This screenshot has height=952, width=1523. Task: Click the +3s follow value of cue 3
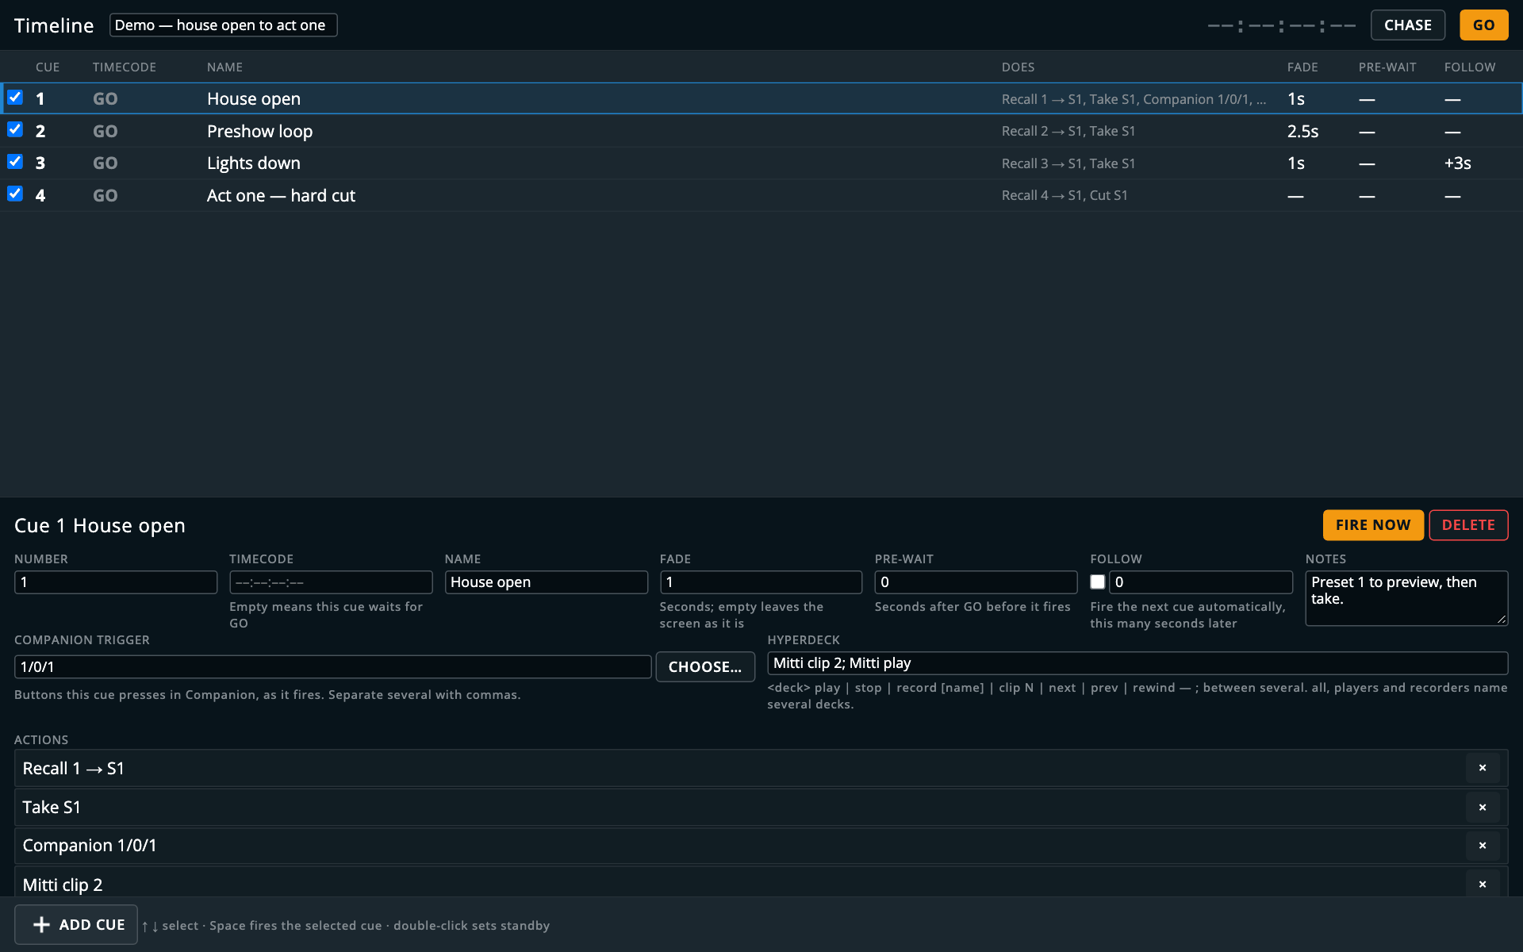1457,163
